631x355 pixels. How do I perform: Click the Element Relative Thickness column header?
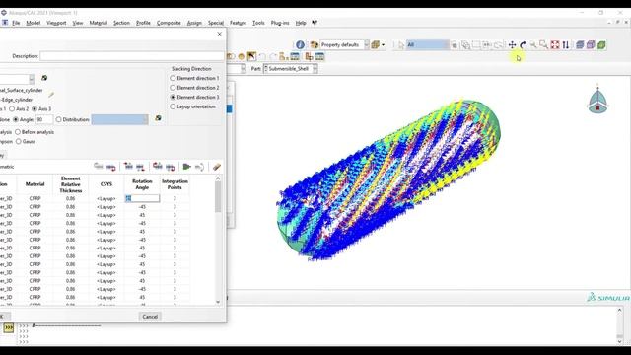coord(70,184)
